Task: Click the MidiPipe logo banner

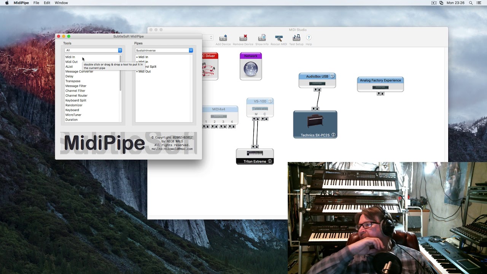Action: tap(129, 143)
